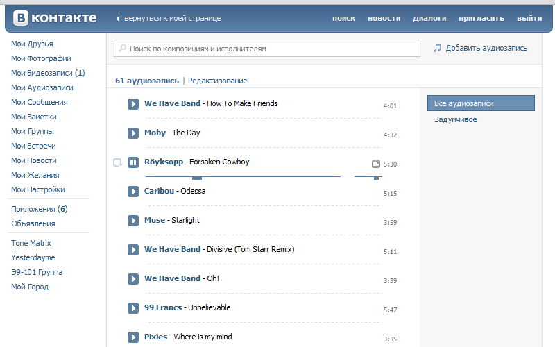
Task: Play We Have Band Oh! track
Action: pyautogui.click(x=133, y=279)
